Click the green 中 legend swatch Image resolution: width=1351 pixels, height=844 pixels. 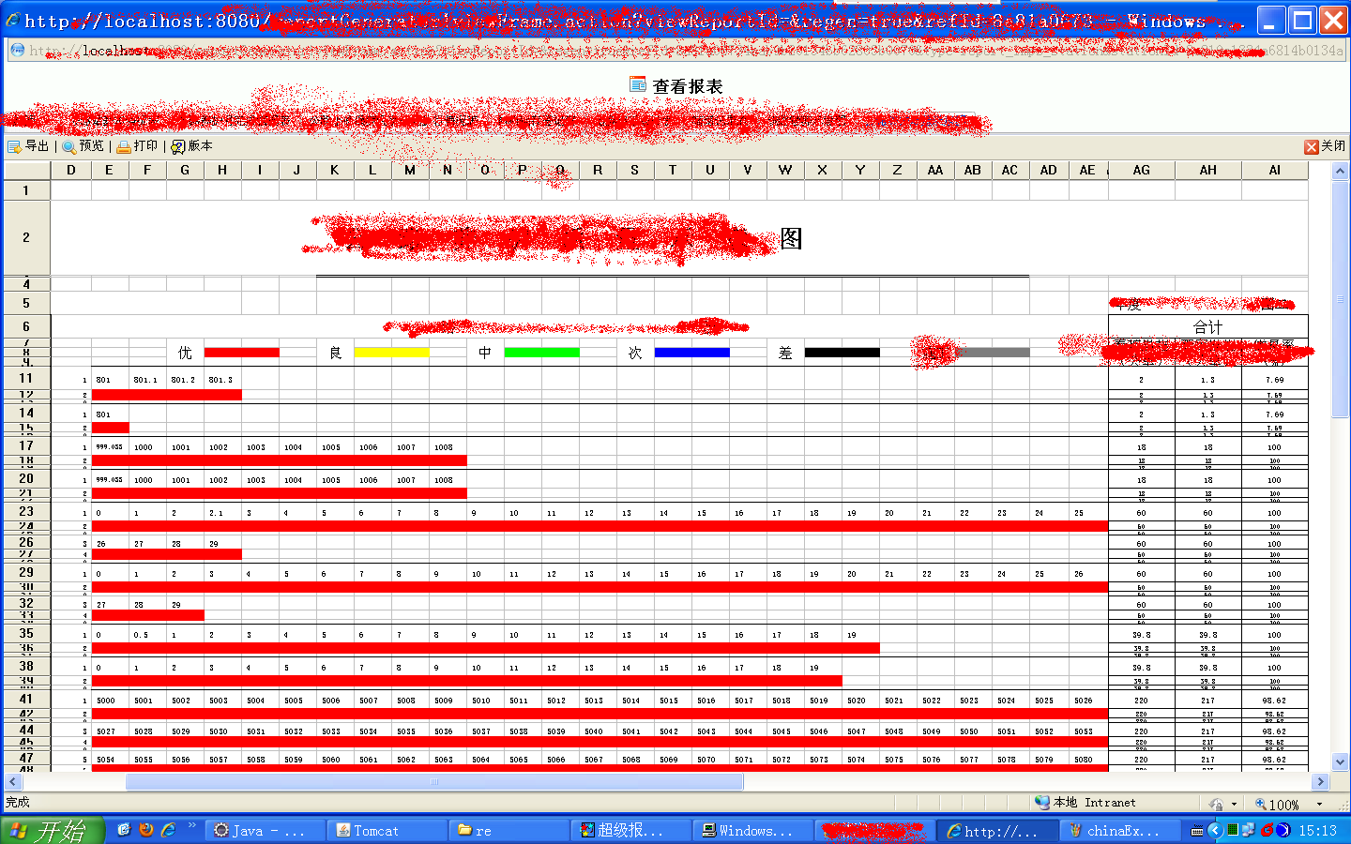coord(542,353)
